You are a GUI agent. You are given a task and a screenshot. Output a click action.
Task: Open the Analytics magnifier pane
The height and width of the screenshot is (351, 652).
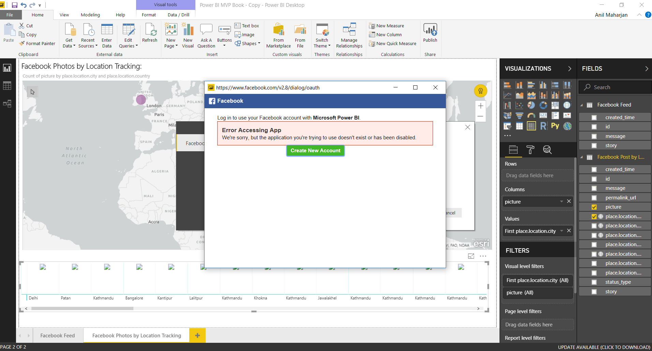[547, 150]
